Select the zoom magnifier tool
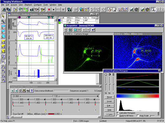 coord(3,21)
